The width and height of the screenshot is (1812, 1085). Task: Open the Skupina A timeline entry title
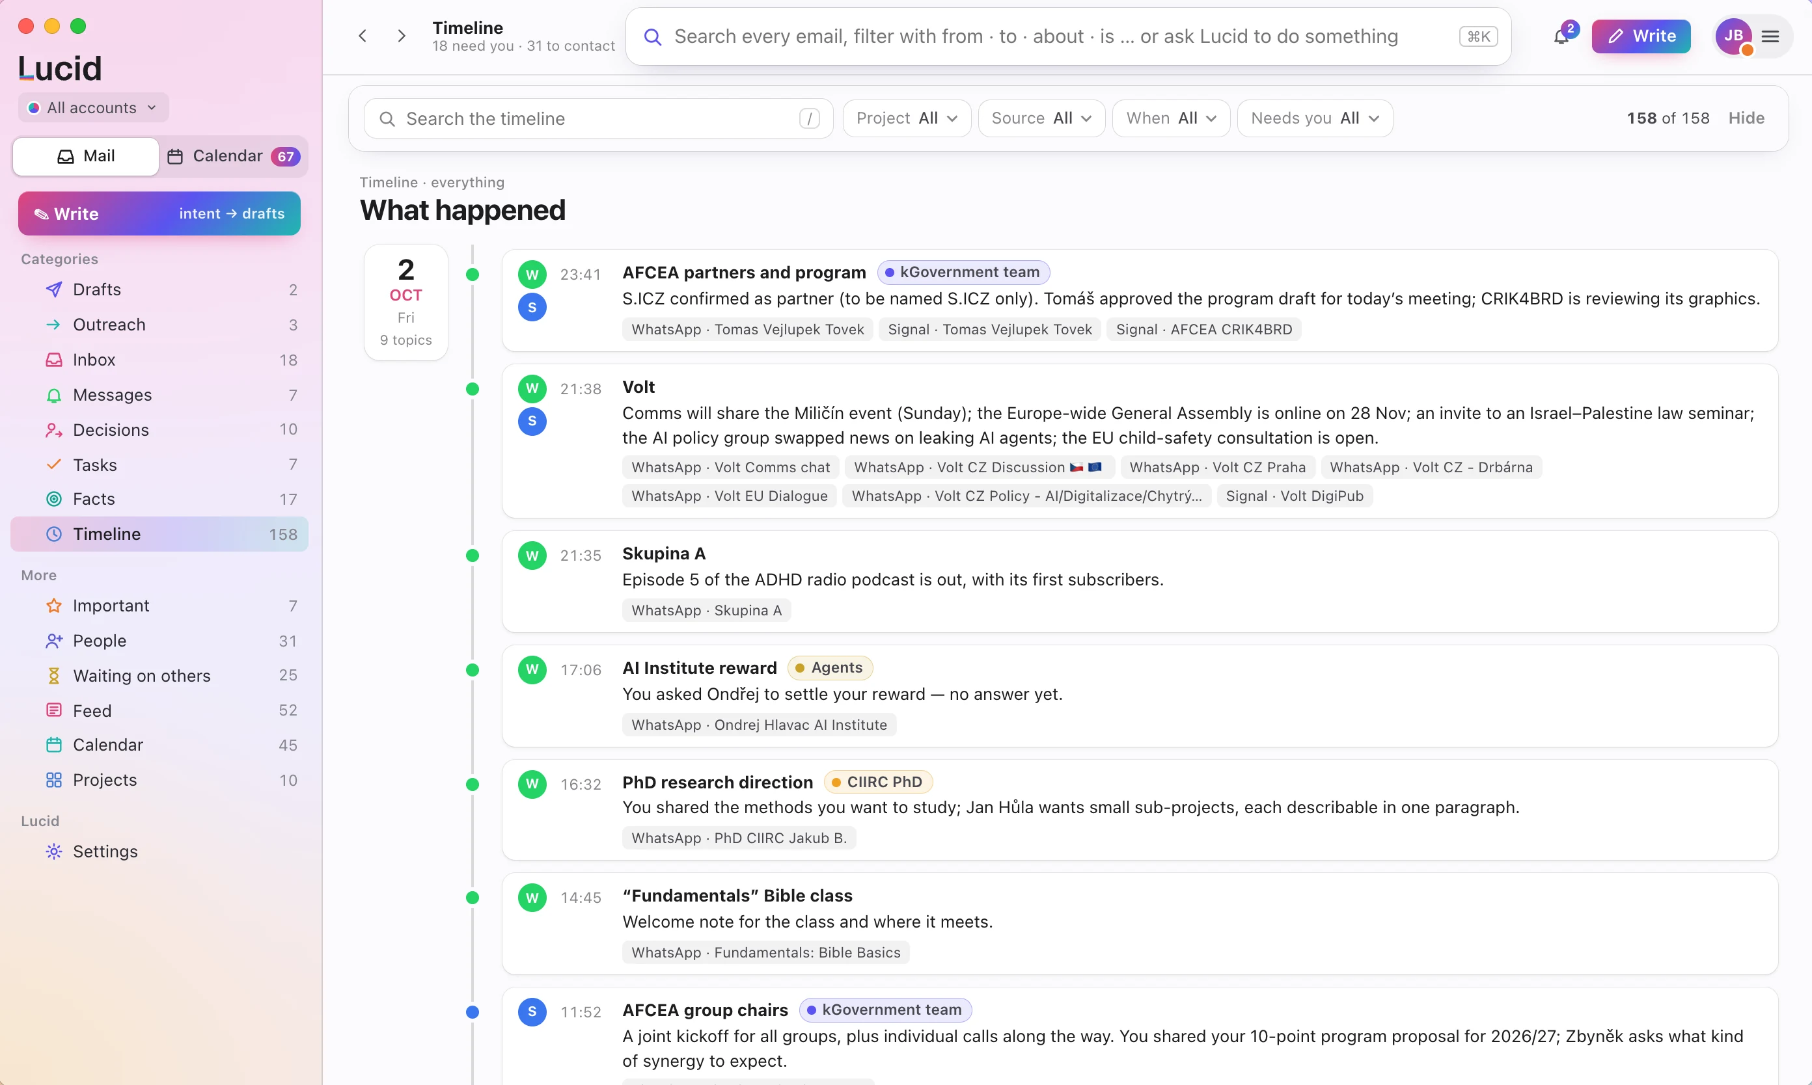[663, 554]
